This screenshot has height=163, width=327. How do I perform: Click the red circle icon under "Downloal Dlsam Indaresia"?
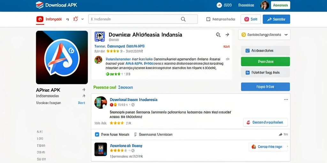click(x=111, y=105)
